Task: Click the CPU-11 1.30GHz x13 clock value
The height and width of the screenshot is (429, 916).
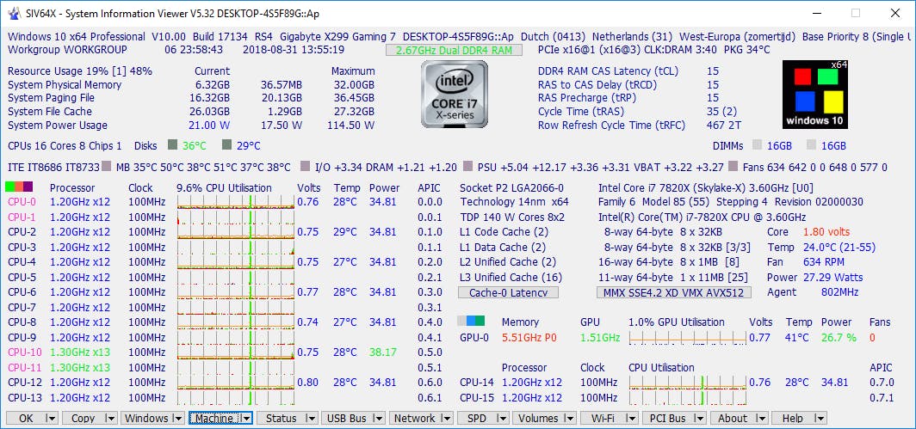Action: [x=80, y=367]
